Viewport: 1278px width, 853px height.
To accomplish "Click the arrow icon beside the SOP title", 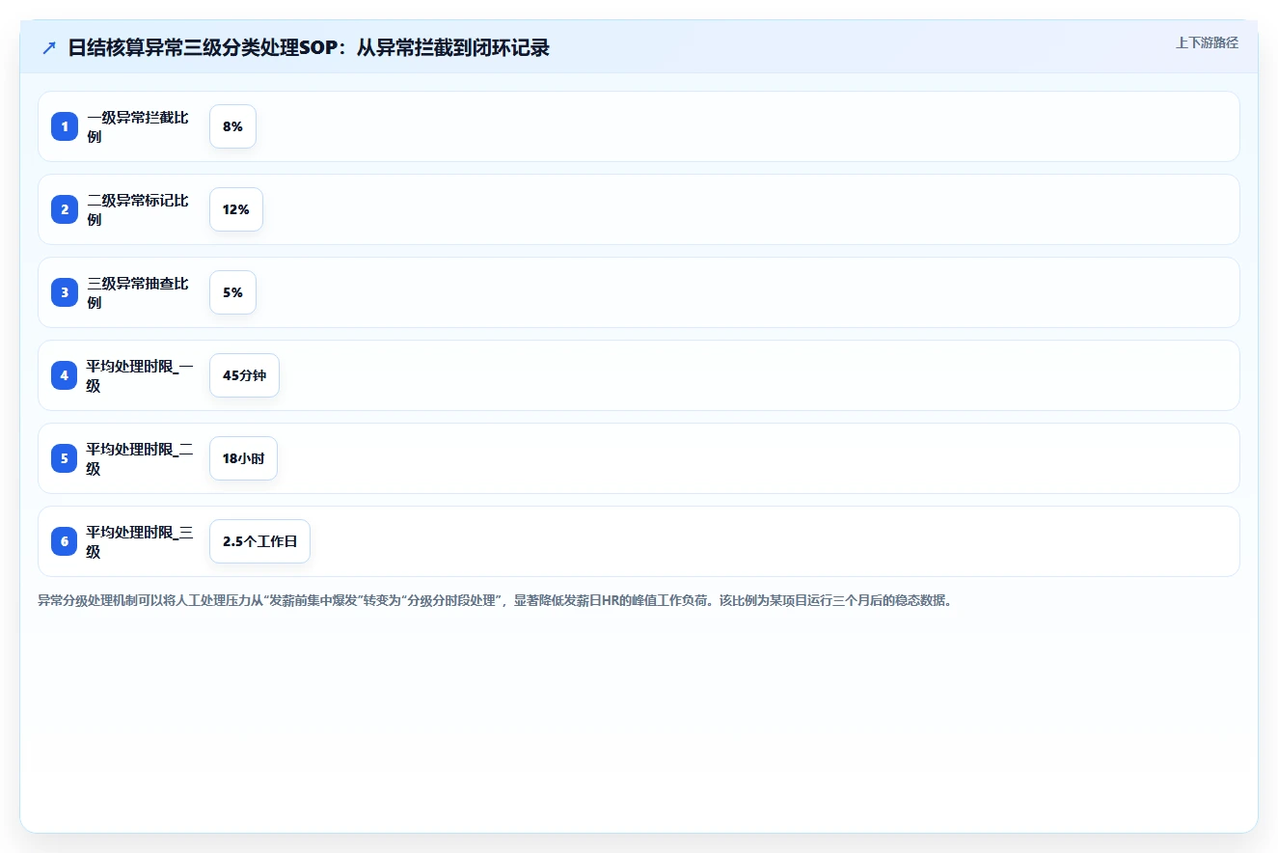I will tap(49, 48).
